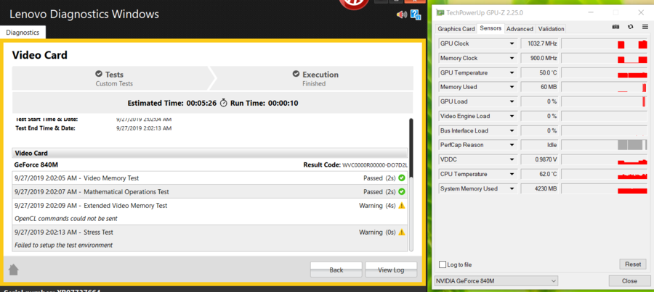Open the System Memory Used sensor dropdown
Image resolution: width=654 pixels, height=292 pixels.
point(512,188)
